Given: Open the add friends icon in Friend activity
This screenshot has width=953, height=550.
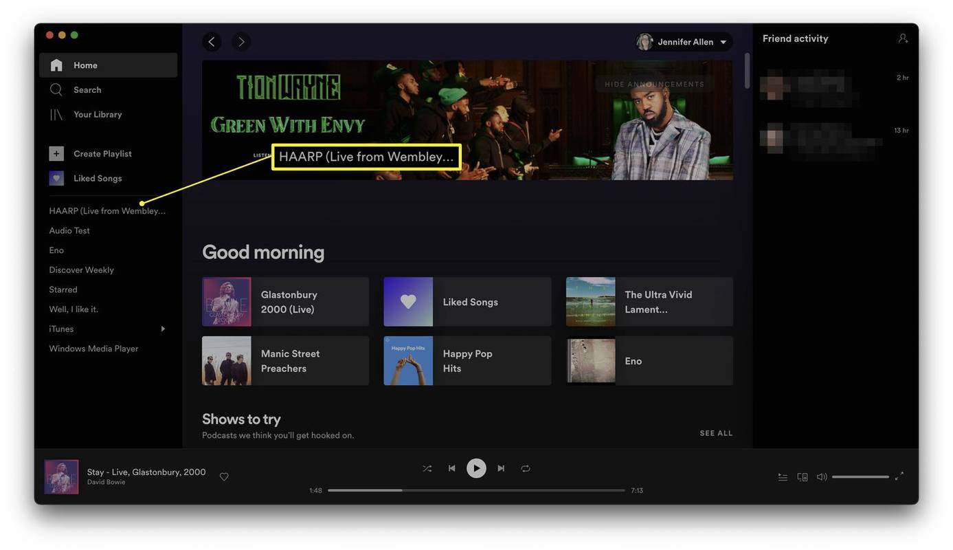Looking at the screenshot, I should [x=903, y=38].
